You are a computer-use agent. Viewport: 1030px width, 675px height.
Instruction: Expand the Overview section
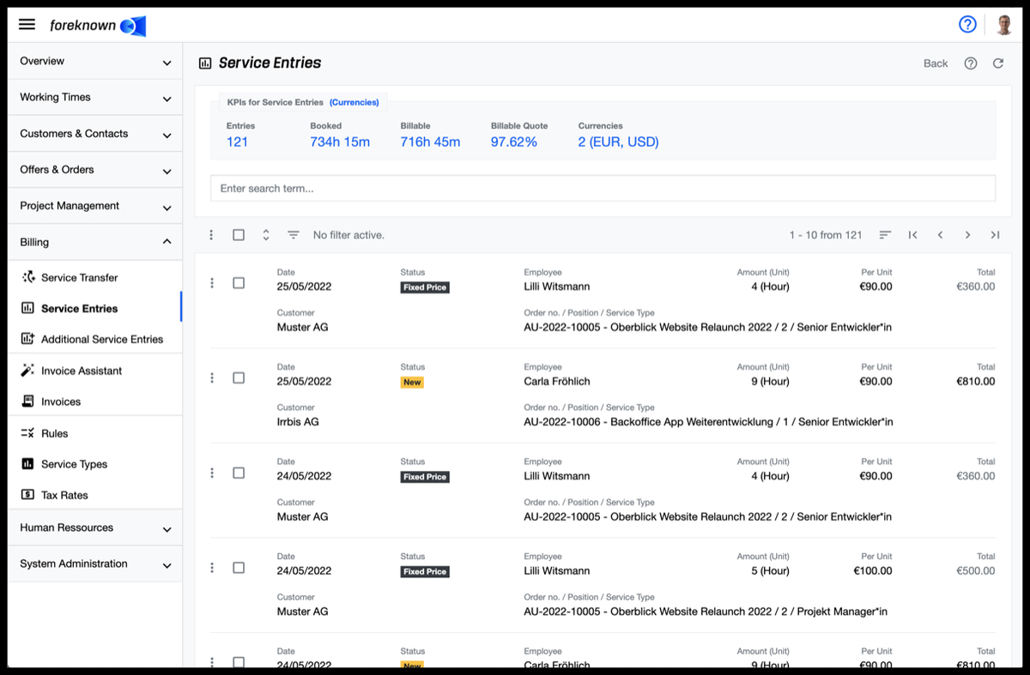(94, 62)
